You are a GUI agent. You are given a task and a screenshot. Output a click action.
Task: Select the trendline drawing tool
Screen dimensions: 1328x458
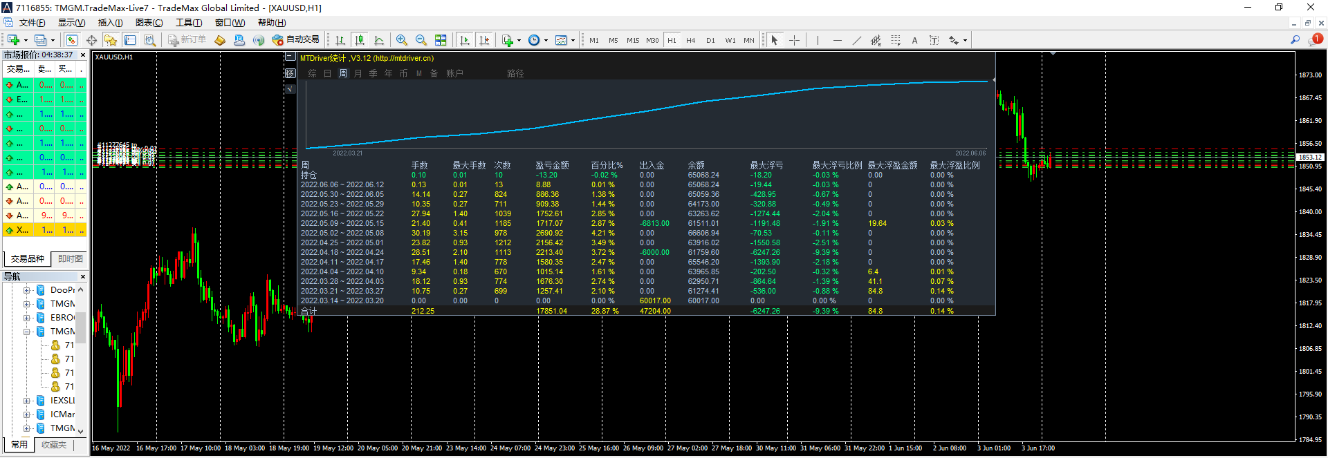coord(857,40)
